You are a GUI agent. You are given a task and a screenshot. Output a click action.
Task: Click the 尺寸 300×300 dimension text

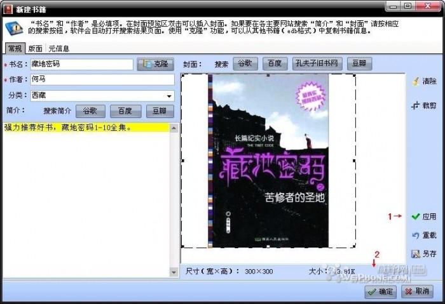[229, 272]
